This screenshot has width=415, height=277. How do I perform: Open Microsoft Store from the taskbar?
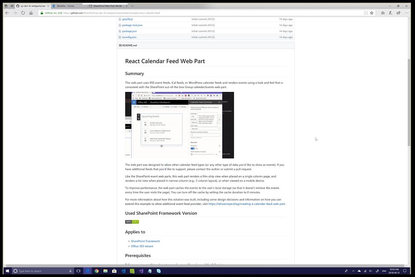click(114, 271)
